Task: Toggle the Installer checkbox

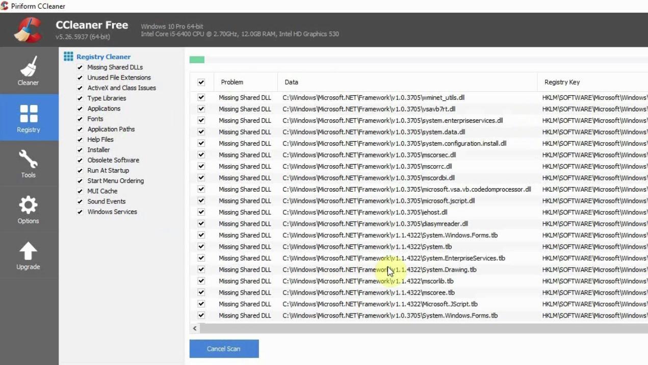Action: (80, 150)
